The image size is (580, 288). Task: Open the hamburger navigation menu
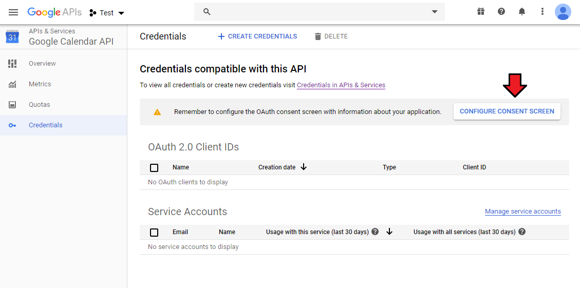pos(13,12)
